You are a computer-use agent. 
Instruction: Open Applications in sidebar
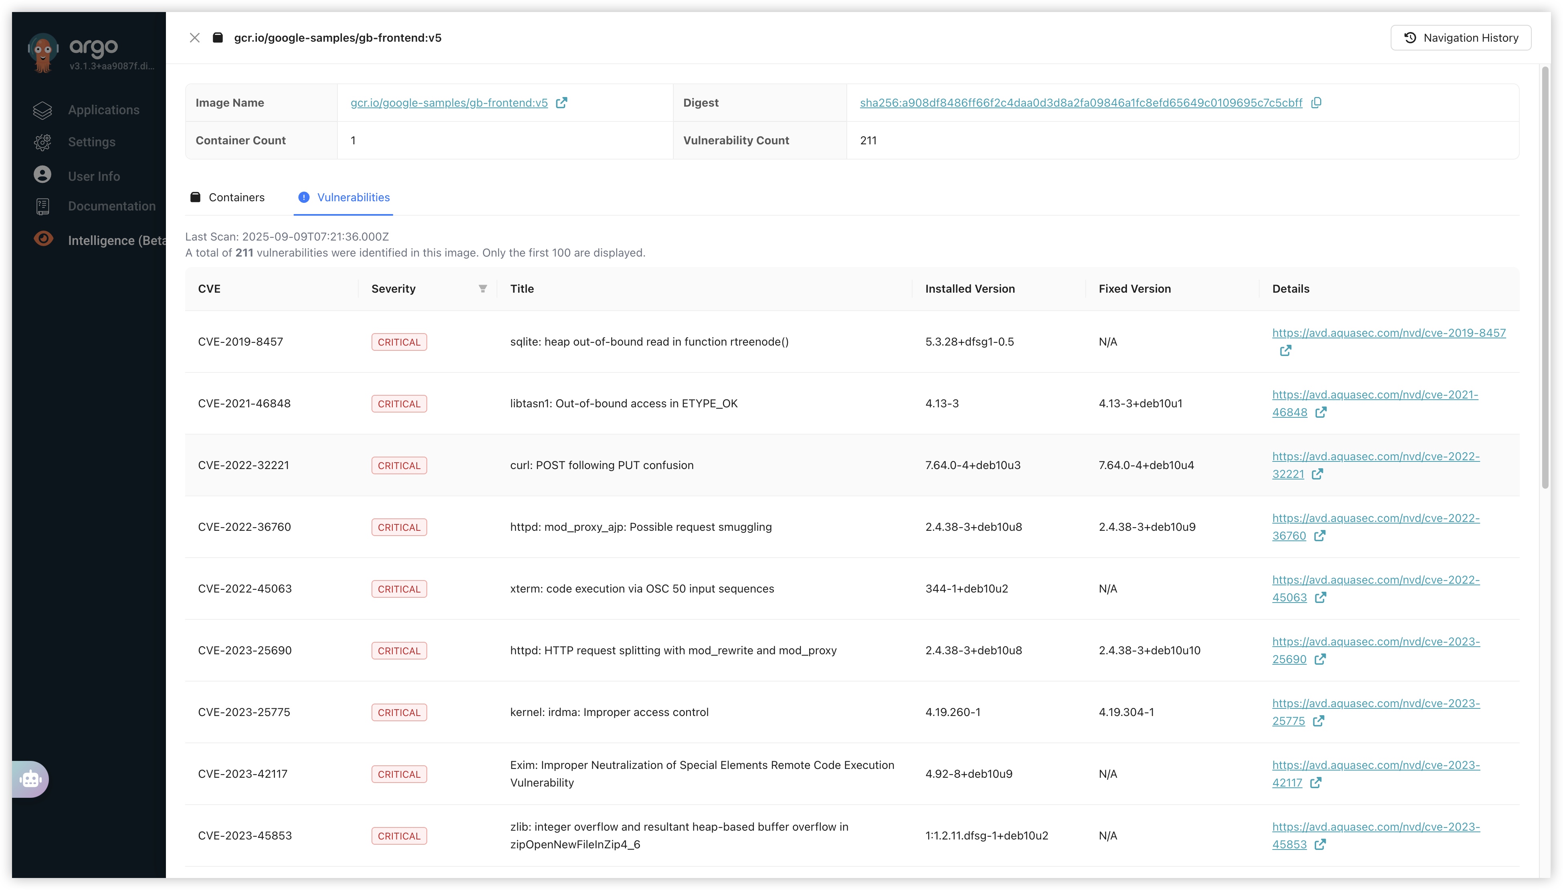tap(103, 110)
